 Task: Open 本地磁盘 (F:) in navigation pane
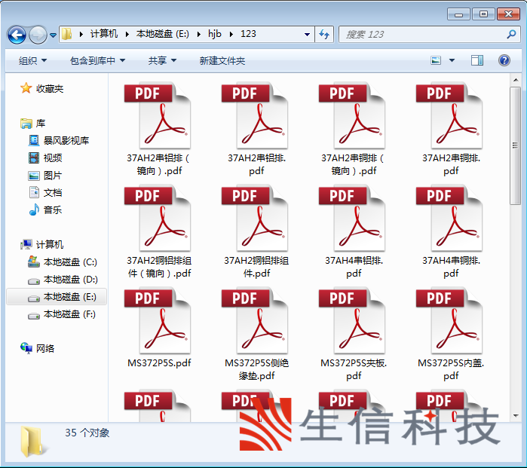coord(62,314)
